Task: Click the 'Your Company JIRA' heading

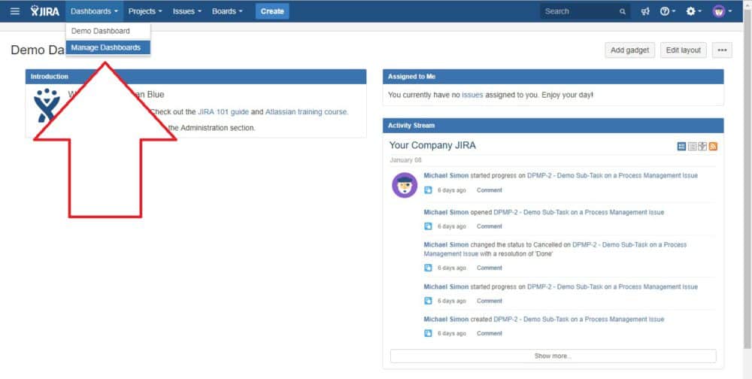Action: tap(432, 145)
